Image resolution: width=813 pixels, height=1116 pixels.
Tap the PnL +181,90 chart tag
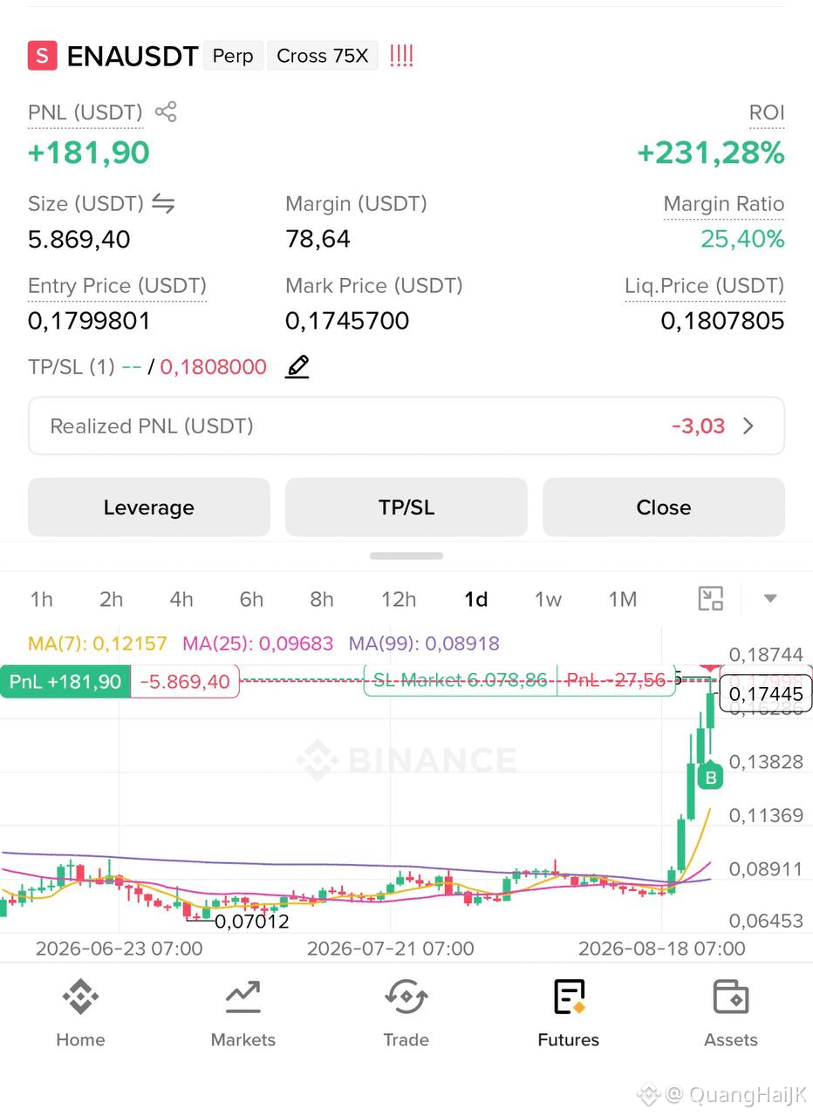click(65, 681)
